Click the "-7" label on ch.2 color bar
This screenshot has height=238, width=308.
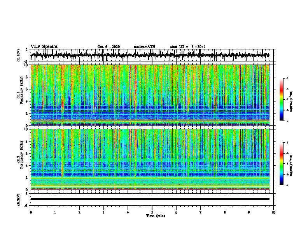tap(287, 185)
